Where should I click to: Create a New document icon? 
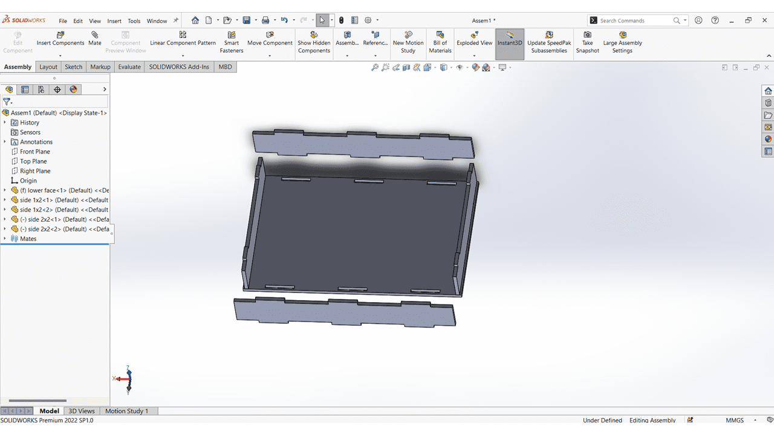pos(208,20)
